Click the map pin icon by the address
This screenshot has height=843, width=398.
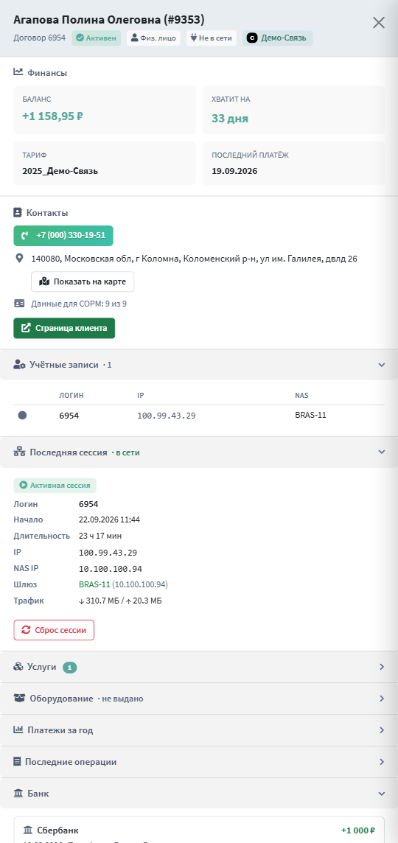[x=19, y=259]
